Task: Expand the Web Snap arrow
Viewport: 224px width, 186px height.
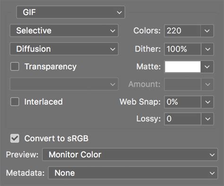Action: [207, 102]
